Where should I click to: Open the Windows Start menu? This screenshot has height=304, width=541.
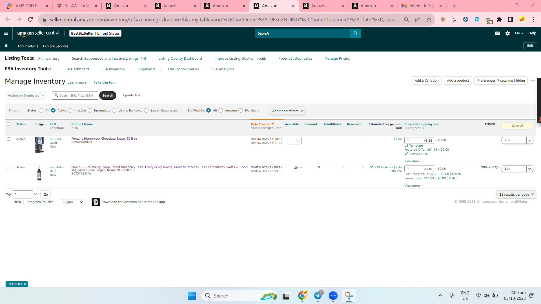click(x=192, y=296)
